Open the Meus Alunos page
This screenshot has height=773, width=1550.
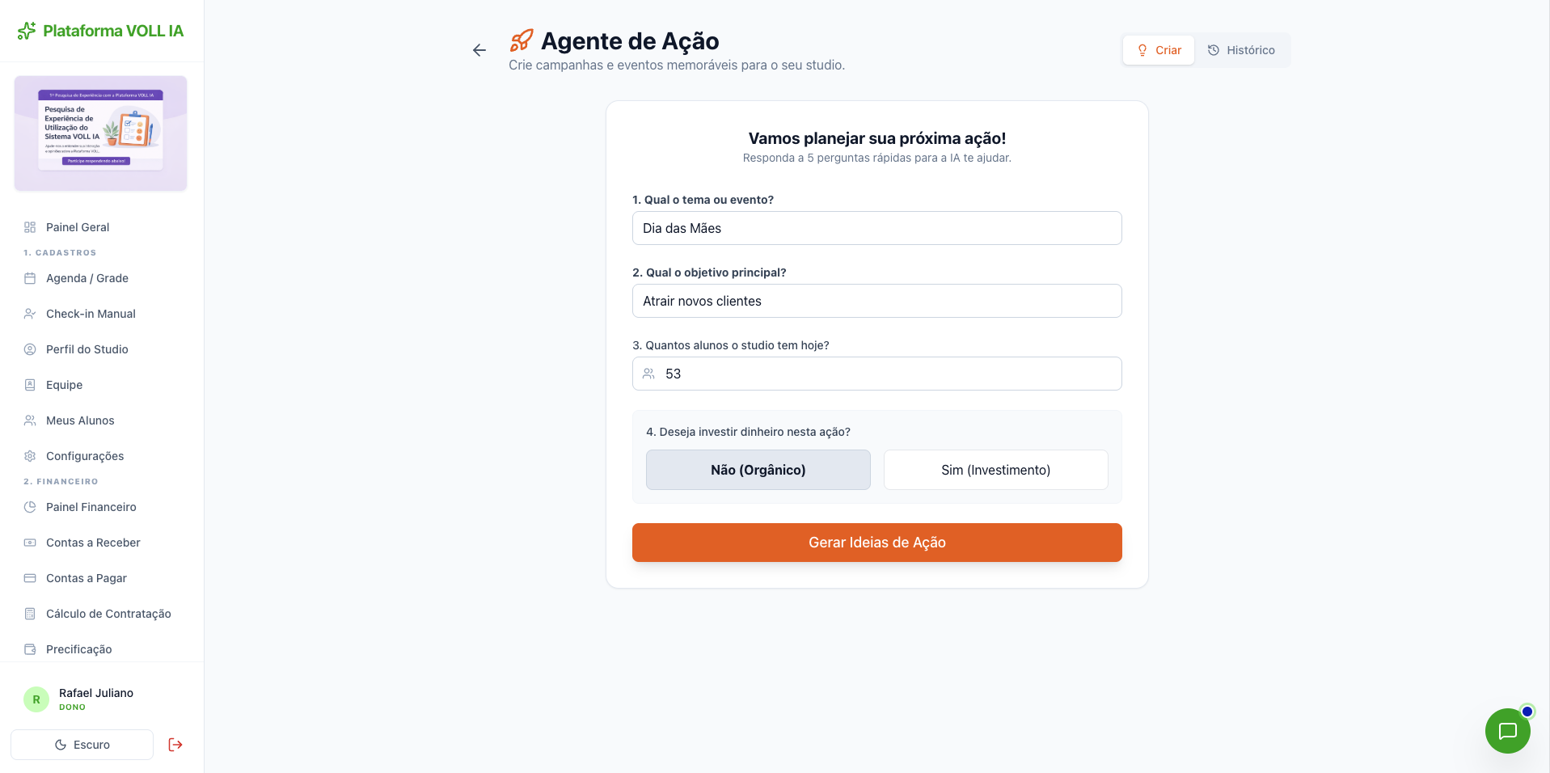(x=80, y=420)
